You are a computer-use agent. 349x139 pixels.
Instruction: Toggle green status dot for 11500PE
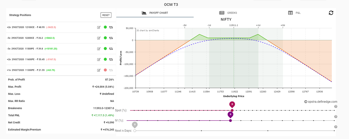(x=105, y=49)
